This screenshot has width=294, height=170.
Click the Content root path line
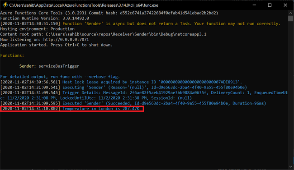tap(103, 34)
